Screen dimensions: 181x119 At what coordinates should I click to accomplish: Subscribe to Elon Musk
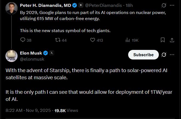click(x=143, y=55)
